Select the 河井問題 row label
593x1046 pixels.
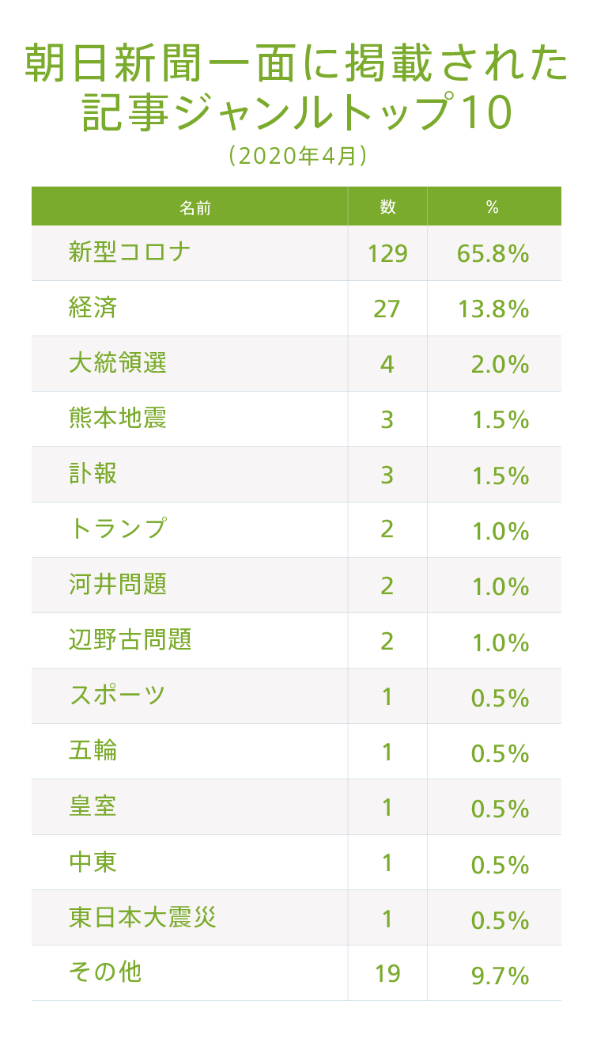tap(118, 585)
